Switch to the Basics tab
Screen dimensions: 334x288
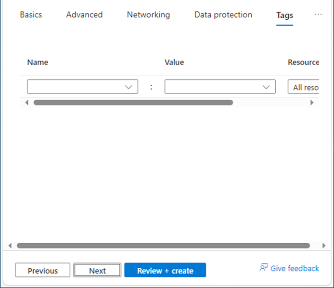pos(31,15)
